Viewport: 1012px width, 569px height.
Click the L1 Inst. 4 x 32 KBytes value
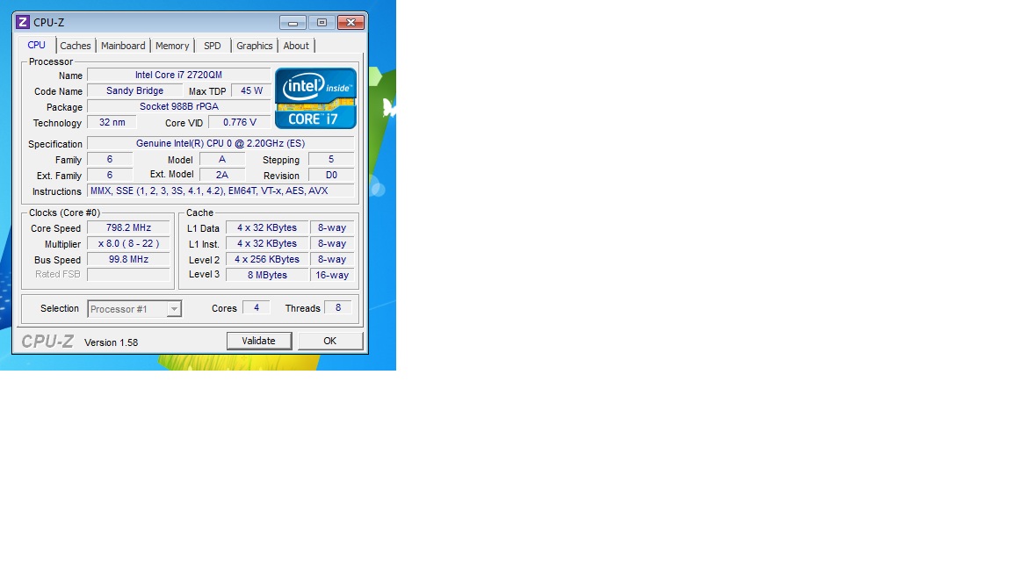(266, 244)
